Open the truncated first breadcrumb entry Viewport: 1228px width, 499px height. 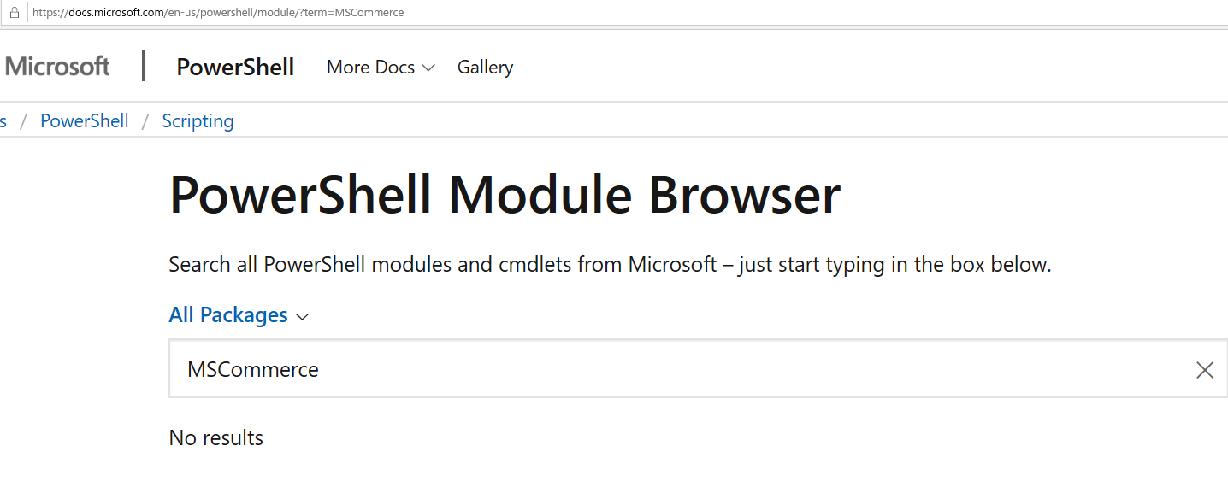point(3,120)
